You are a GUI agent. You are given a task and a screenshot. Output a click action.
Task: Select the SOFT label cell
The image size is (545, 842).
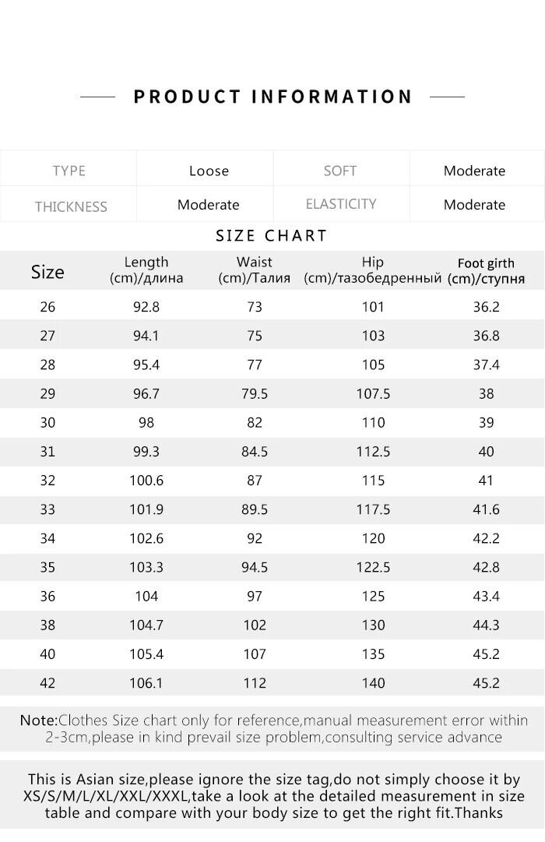point(340,171)
